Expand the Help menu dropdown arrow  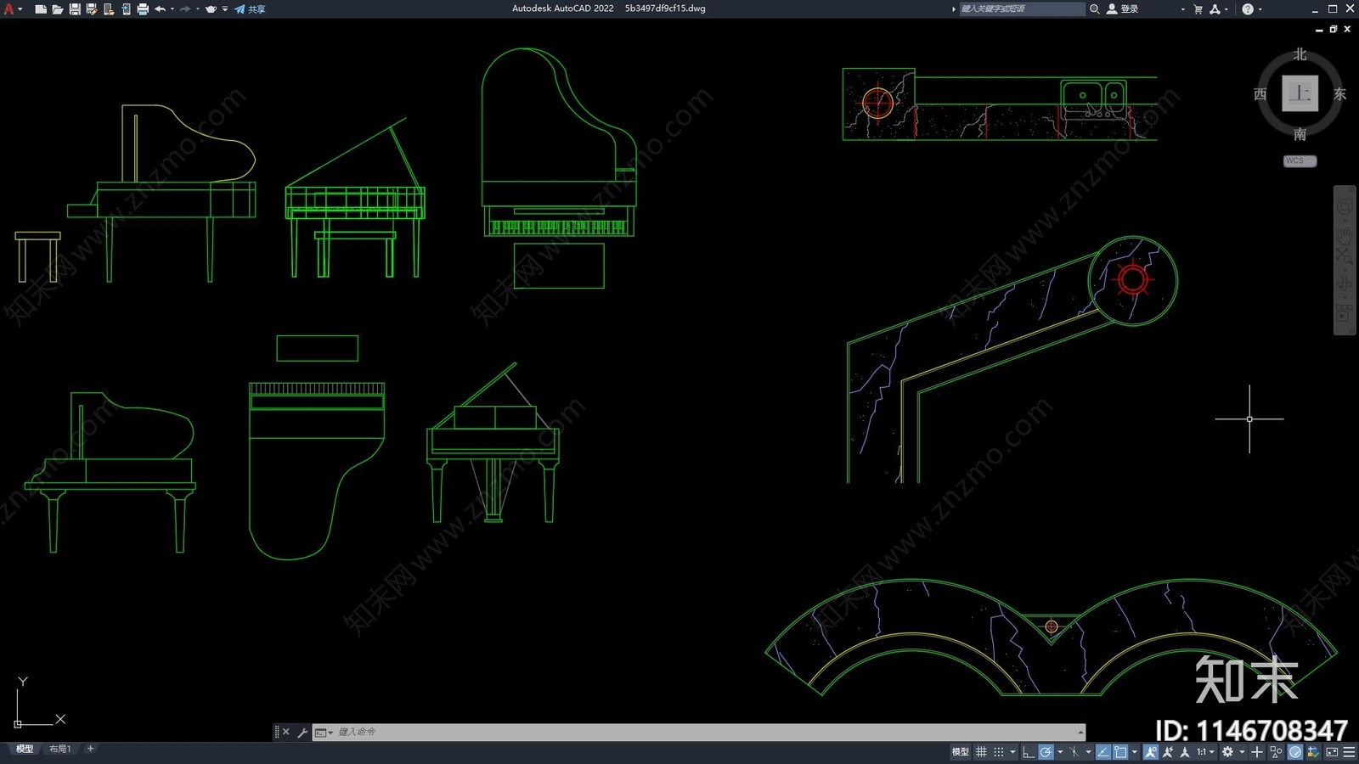[1260, 9]
